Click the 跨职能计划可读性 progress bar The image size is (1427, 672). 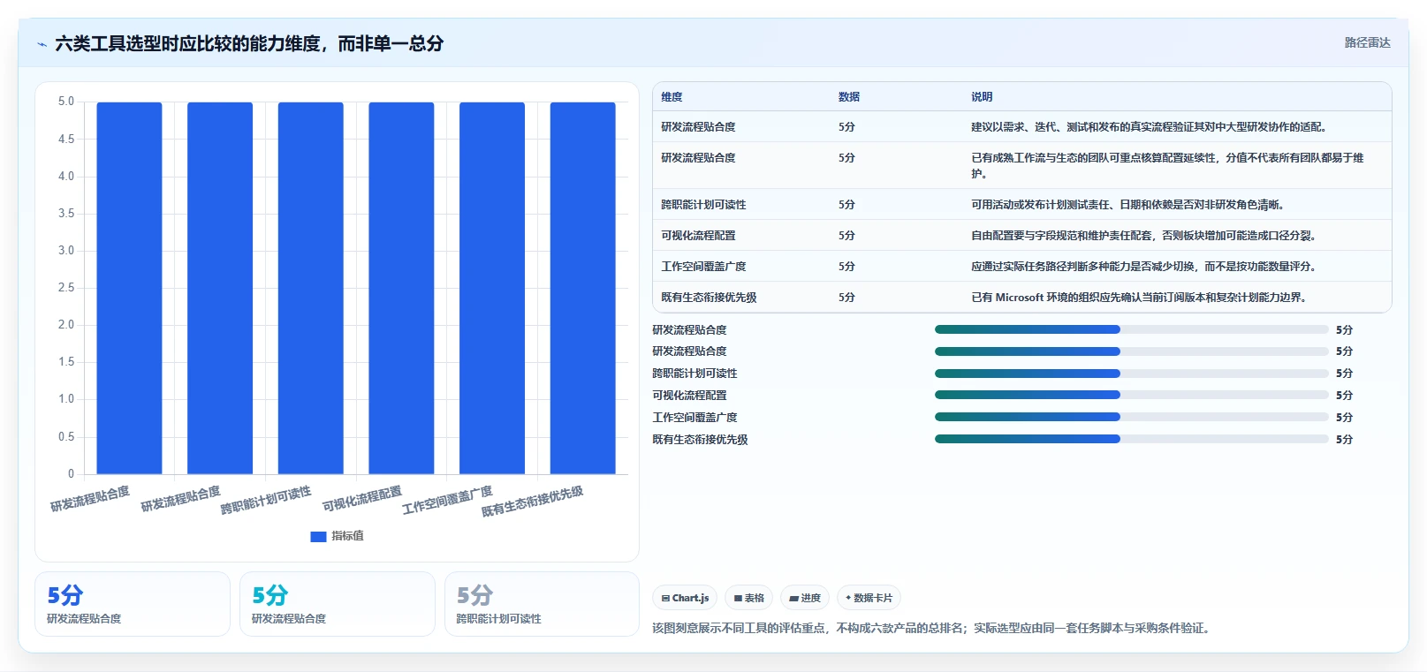pos(1131,374)
